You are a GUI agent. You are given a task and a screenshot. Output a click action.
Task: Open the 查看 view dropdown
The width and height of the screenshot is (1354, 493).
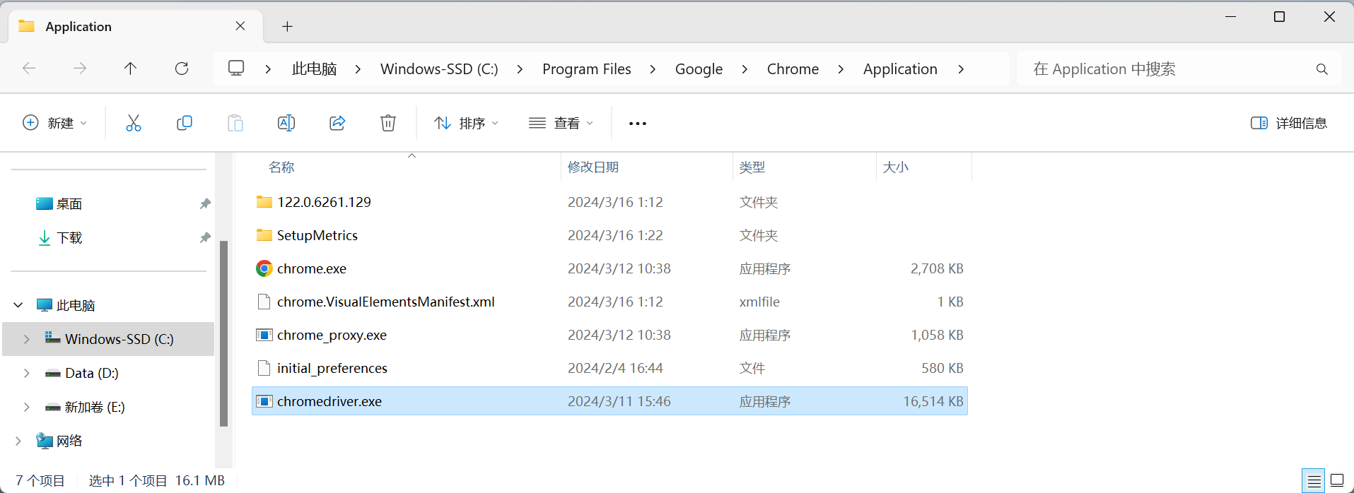[561, 123]
